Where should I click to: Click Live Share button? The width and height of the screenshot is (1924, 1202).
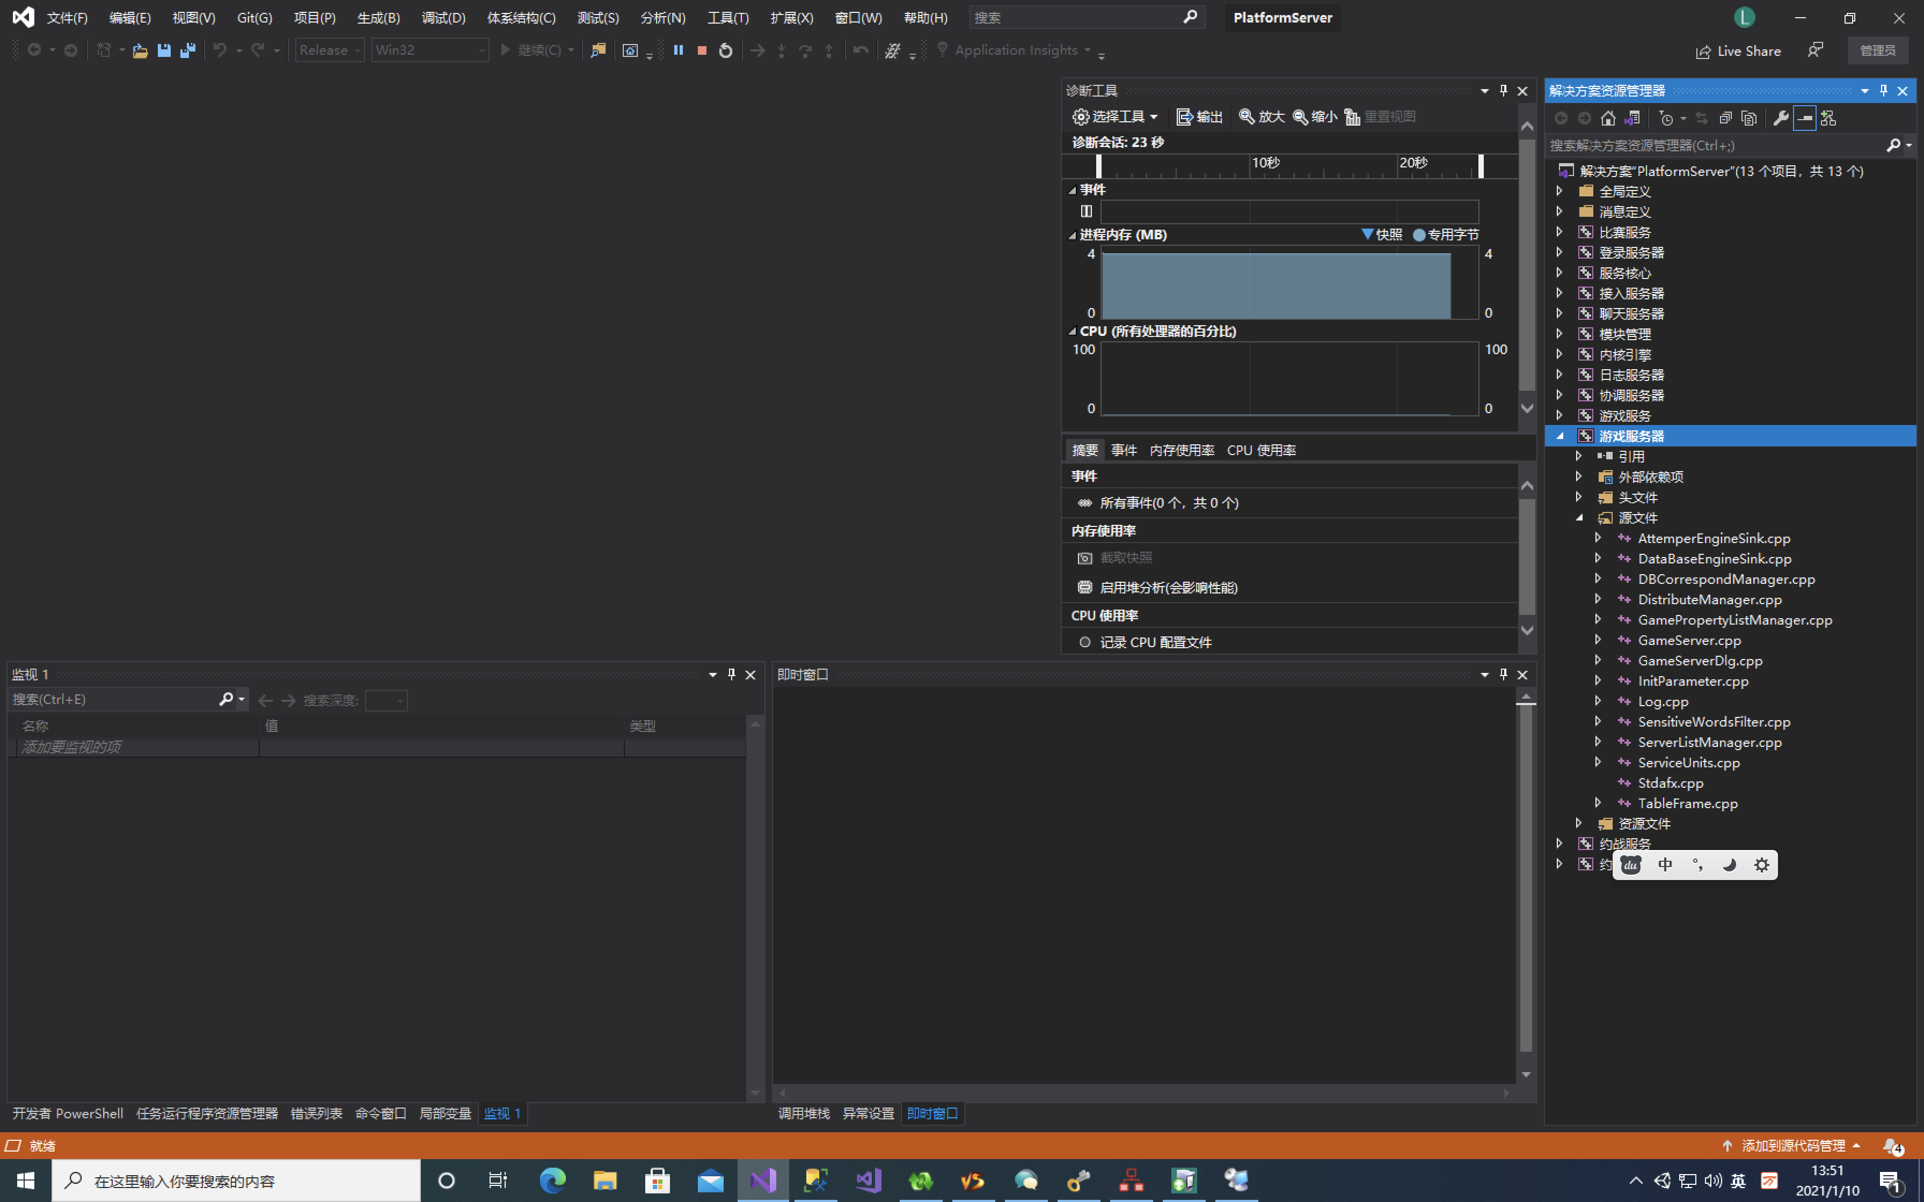pyautogui.click(x=1738, y=51)
